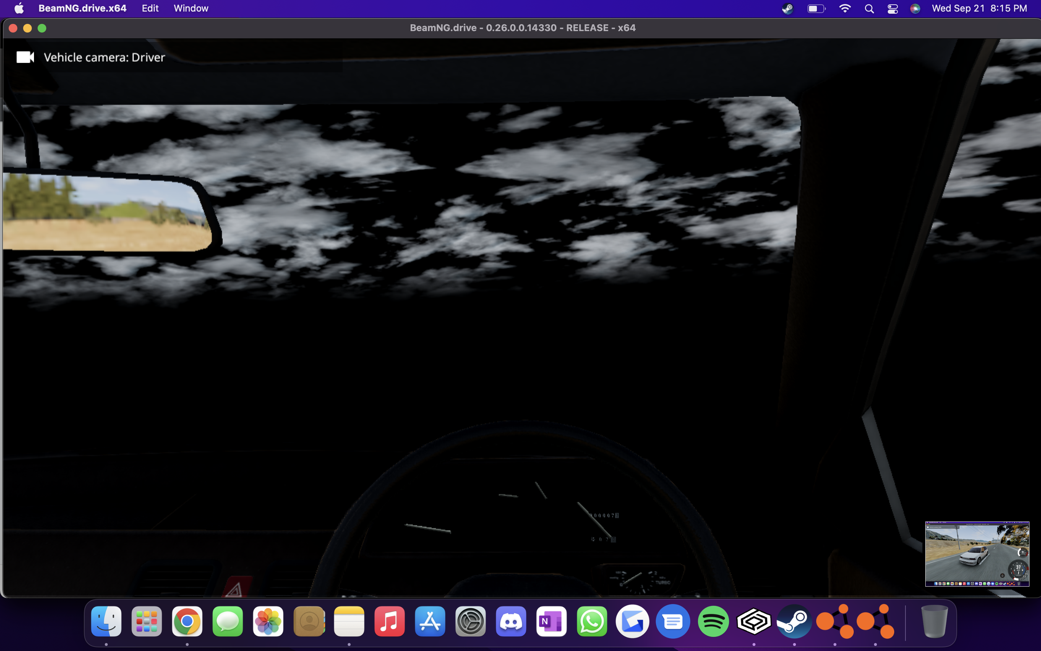
Task: Click the vehicle camera icon in the game overlay
Action: 25,57
